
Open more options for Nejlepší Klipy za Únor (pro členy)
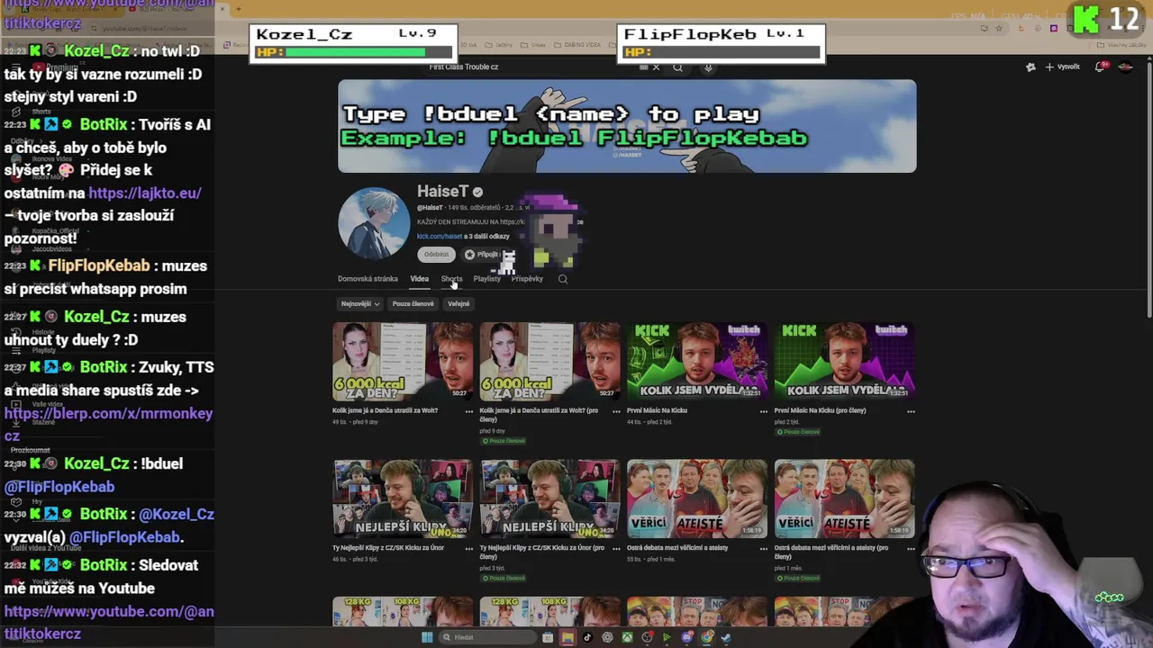pyautogui.click(x=616, y=548)
